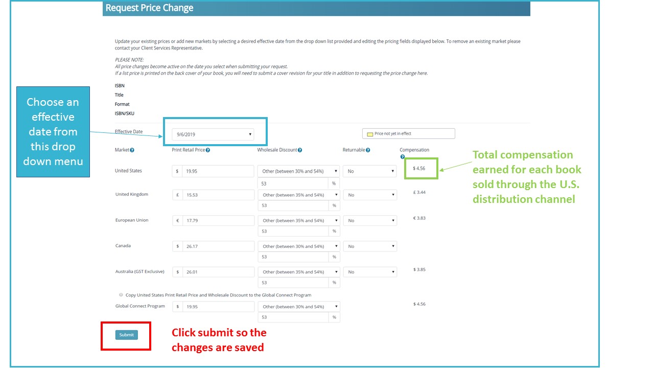
Task: Open European Union Returnable dropdown
Action: tap(370, 220)
